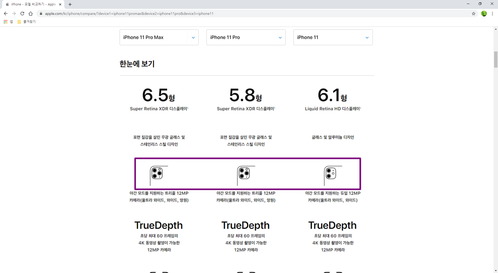Restore down the Chrome window
Screen dimensions: 498x273
click(480, 4)
